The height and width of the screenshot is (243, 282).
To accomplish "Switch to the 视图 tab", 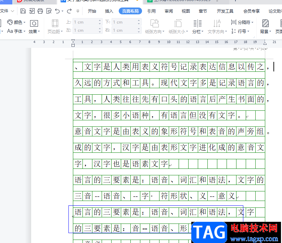I will [186, 11].
